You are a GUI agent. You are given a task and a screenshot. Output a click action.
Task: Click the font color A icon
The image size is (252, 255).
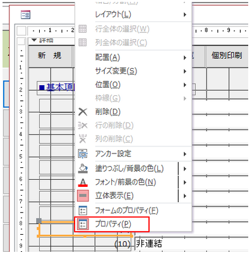[x=83, y=182]
